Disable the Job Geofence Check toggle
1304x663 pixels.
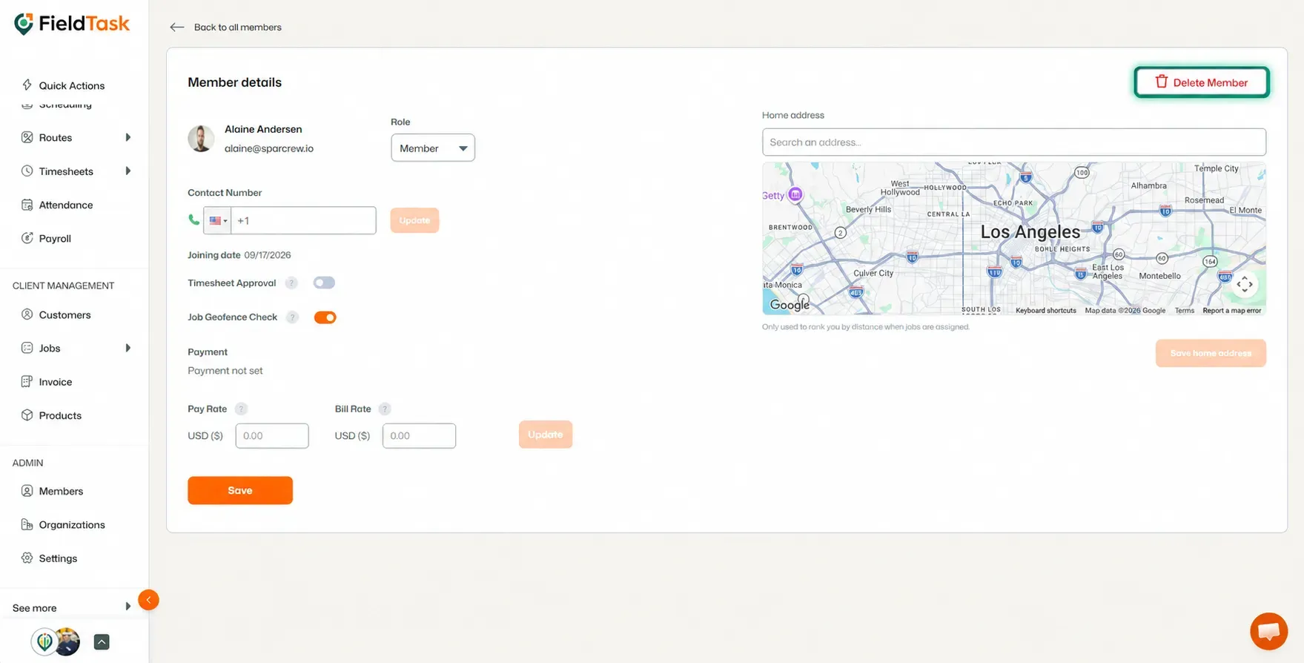tap(325, 317)
